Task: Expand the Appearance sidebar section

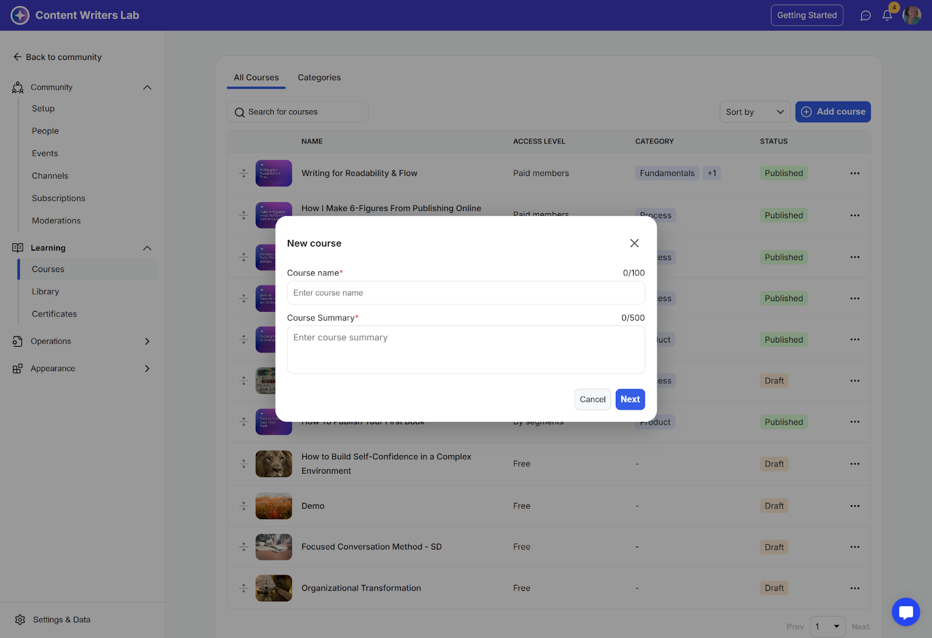Action: pos(147,369)
